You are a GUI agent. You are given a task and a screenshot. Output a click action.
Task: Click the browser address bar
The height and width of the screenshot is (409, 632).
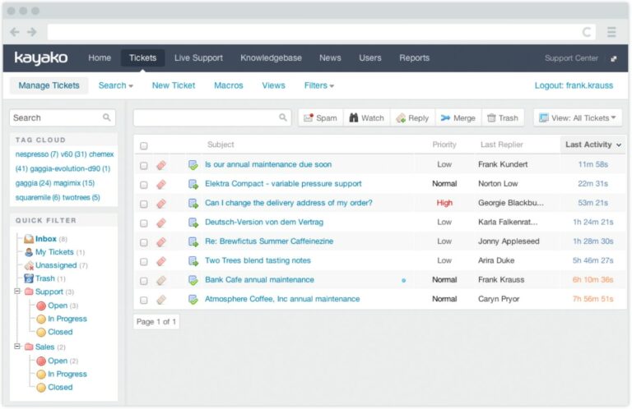(322, 32)
